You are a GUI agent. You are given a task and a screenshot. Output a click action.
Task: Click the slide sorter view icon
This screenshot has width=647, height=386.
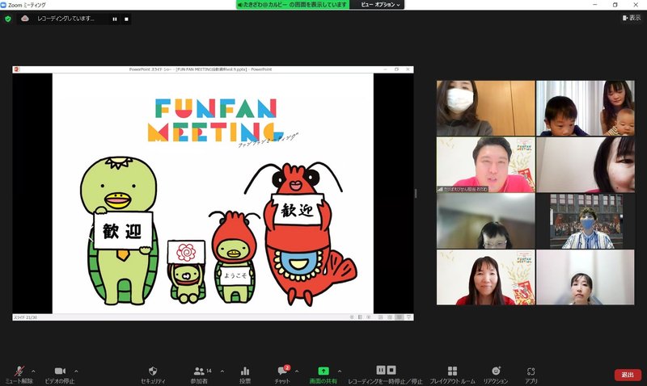coord(390,317)
